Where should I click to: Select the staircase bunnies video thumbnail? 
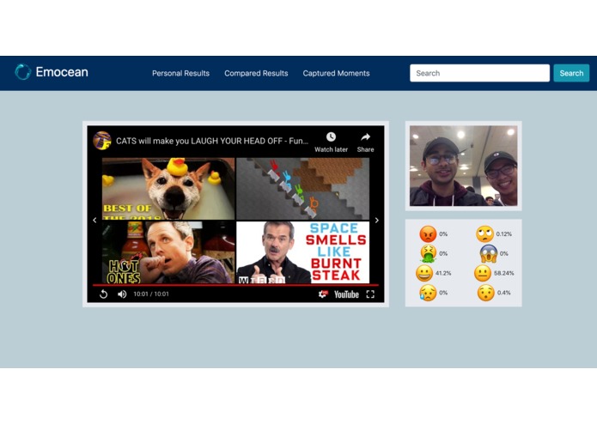click(x=302, y=189)
